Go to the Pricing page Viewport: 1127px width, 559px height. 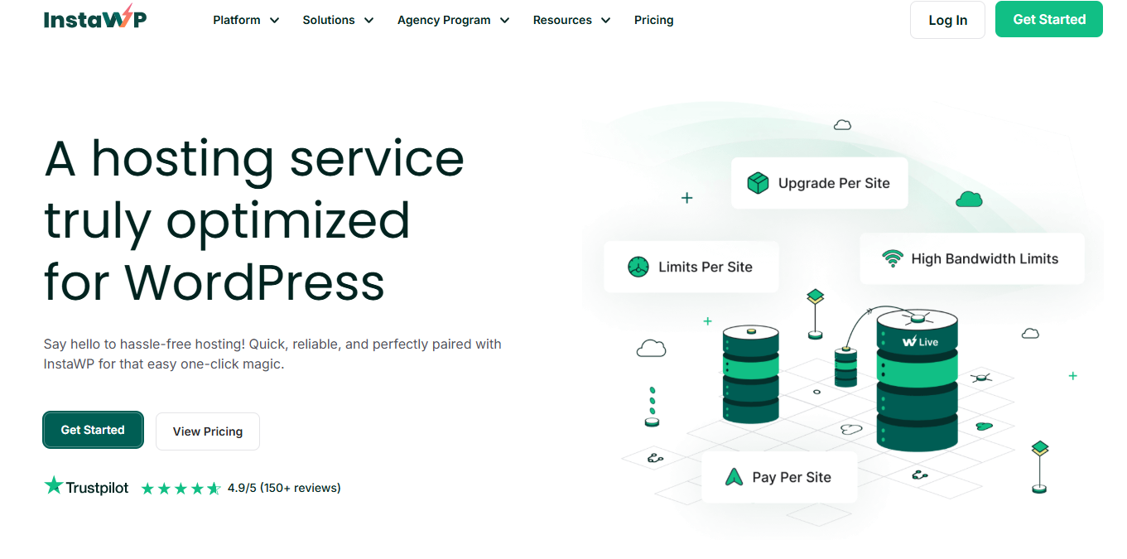(x=653, y=20)
